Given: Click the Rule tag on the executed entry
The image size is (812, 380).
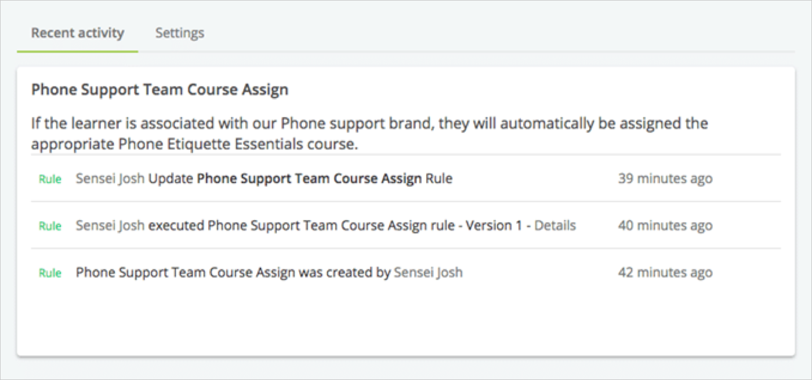Looking at the screenshot, I should pos(50,226).
